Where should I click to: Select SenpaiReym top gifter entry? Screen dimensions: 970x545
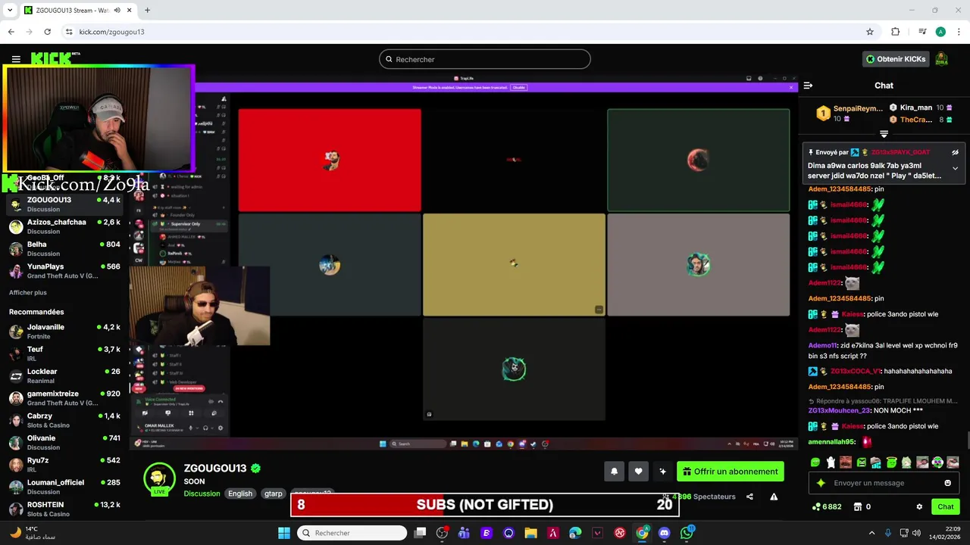(849, 114)
